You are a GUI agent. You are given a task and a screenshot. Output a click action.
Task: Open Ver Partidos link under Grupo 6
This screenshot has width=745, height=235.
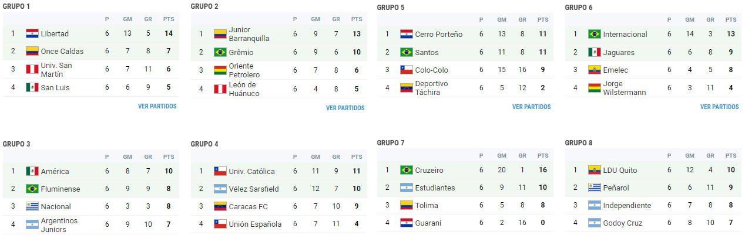[x=720, y=107]
